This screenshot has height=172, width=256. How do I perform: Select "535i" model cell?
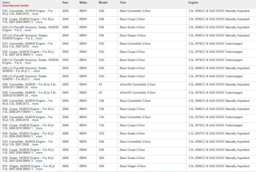point(101,76)
